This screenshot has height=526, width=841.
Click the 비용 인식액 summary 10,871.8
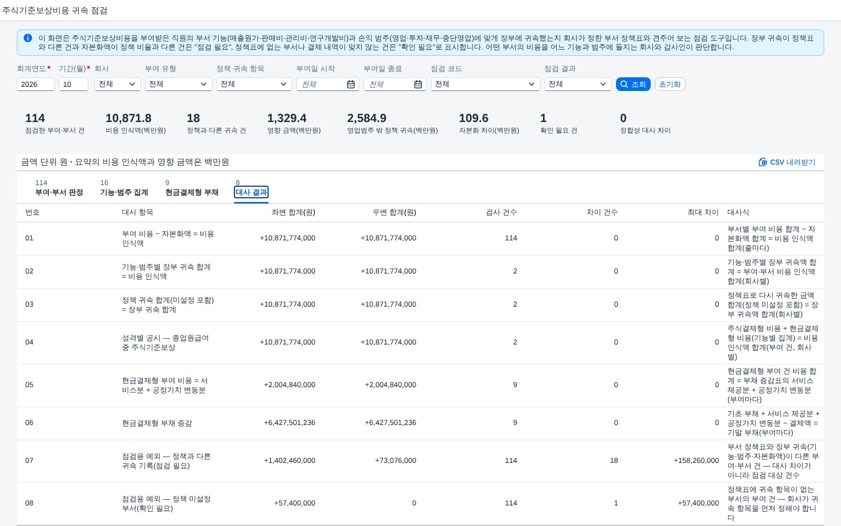point(128,118)
